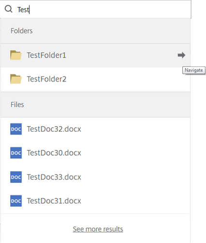206x243 pixels.
Task: Open the TestFolder1 search result
Action: 95,55
